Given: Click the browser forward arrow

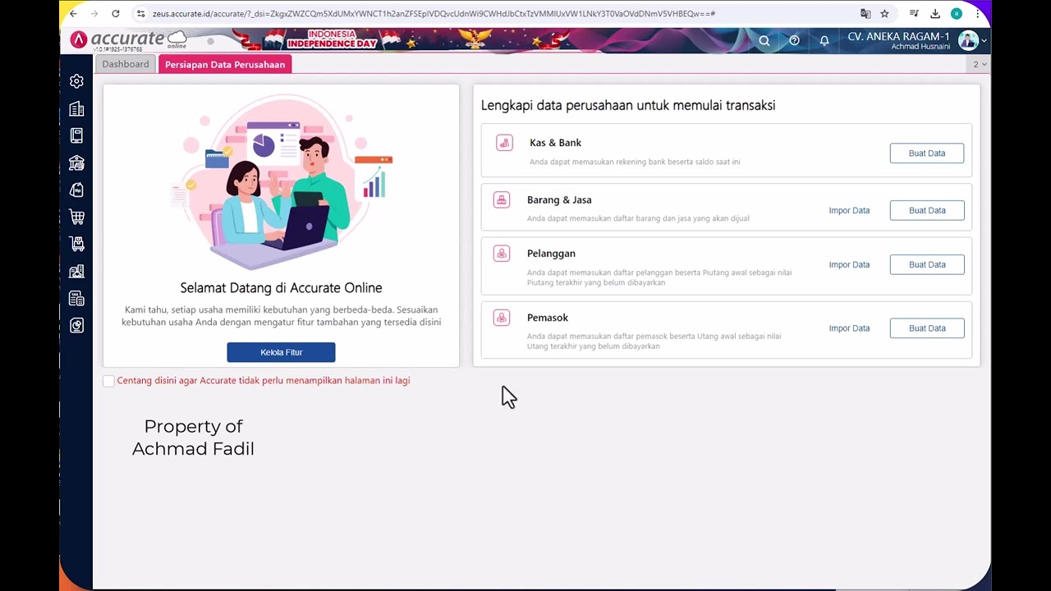Looking at the screenshot, I should click(x=94, y=14).
